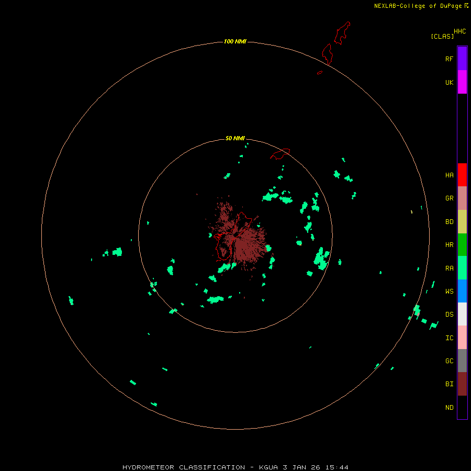Viewport: 471px width, 471px height.
Task: Click the BI legend label
Action: pyautogui.click(x=449, y=384)
